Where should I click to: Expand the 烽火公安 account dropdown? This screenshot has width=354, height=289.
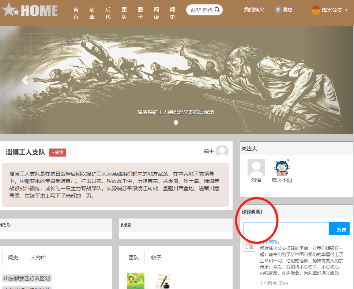(346, 10)
